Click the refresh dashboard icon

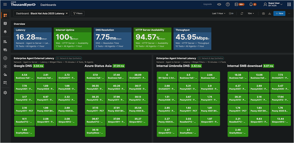242,14
